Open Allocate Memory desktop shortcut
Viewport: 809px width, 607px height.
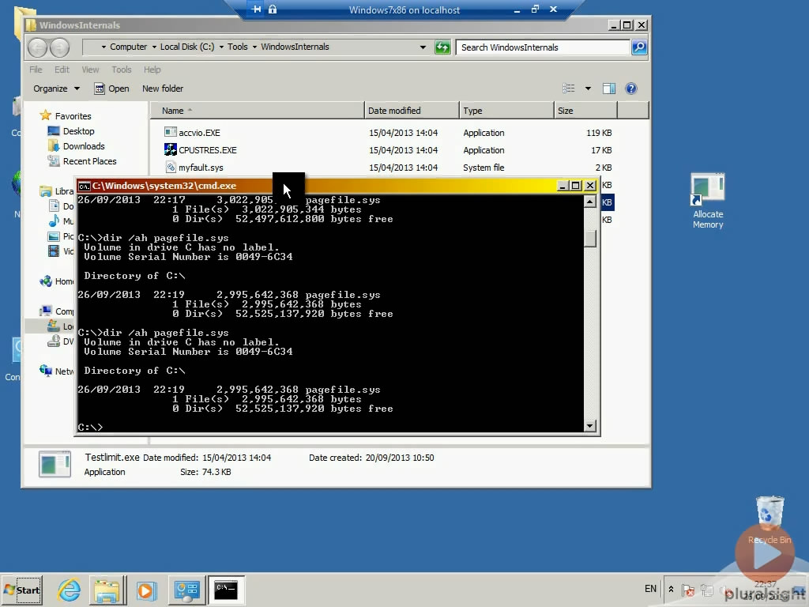[708, 202]
